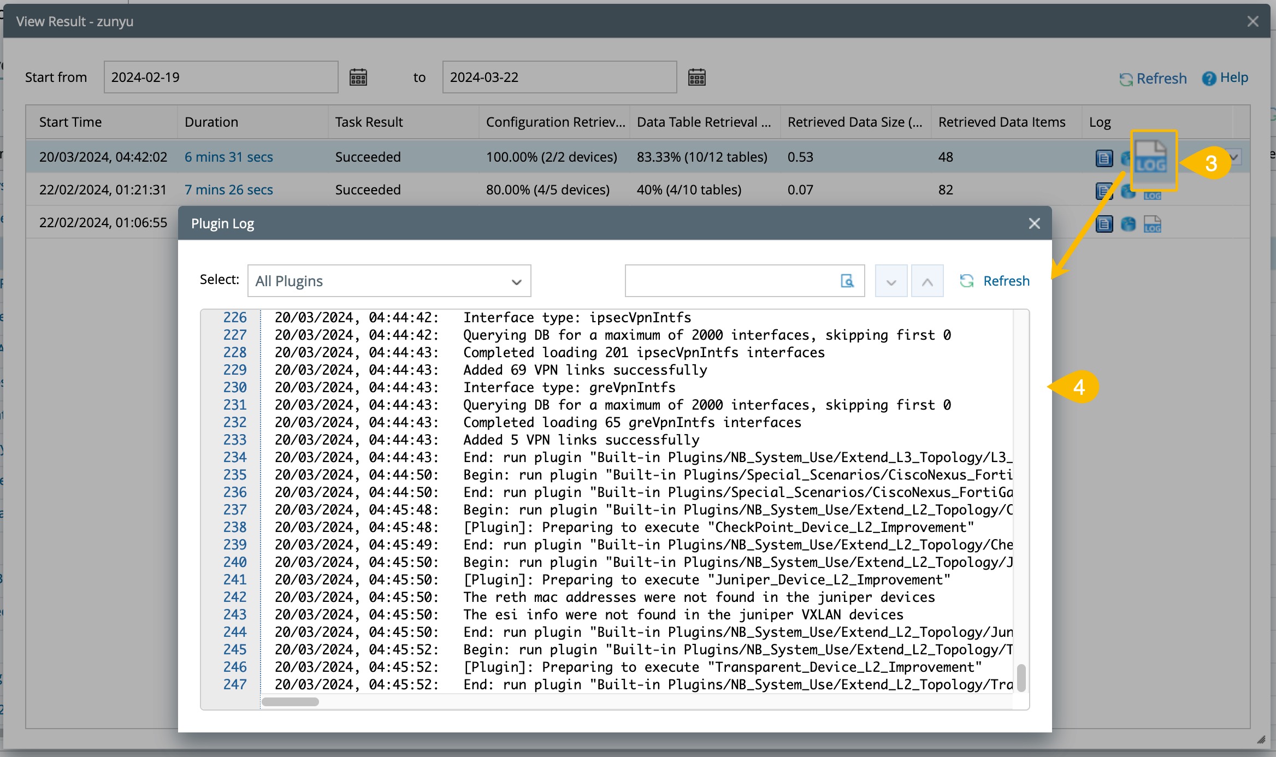Click the document log icon in the first row
Screen dimensions: 1276x757
pyautogui.click(x=1104, y=158)
